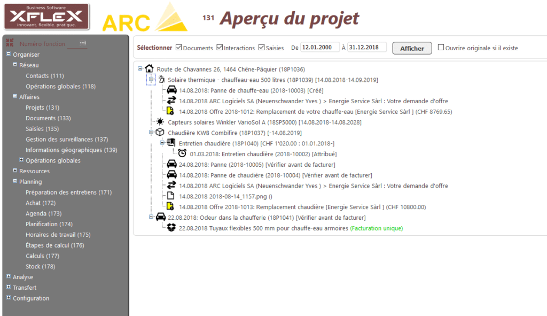Click the solar thermal icon next to Solaire thermique
Viewport: 547px width, 316px height.
(x=161, y=79)
